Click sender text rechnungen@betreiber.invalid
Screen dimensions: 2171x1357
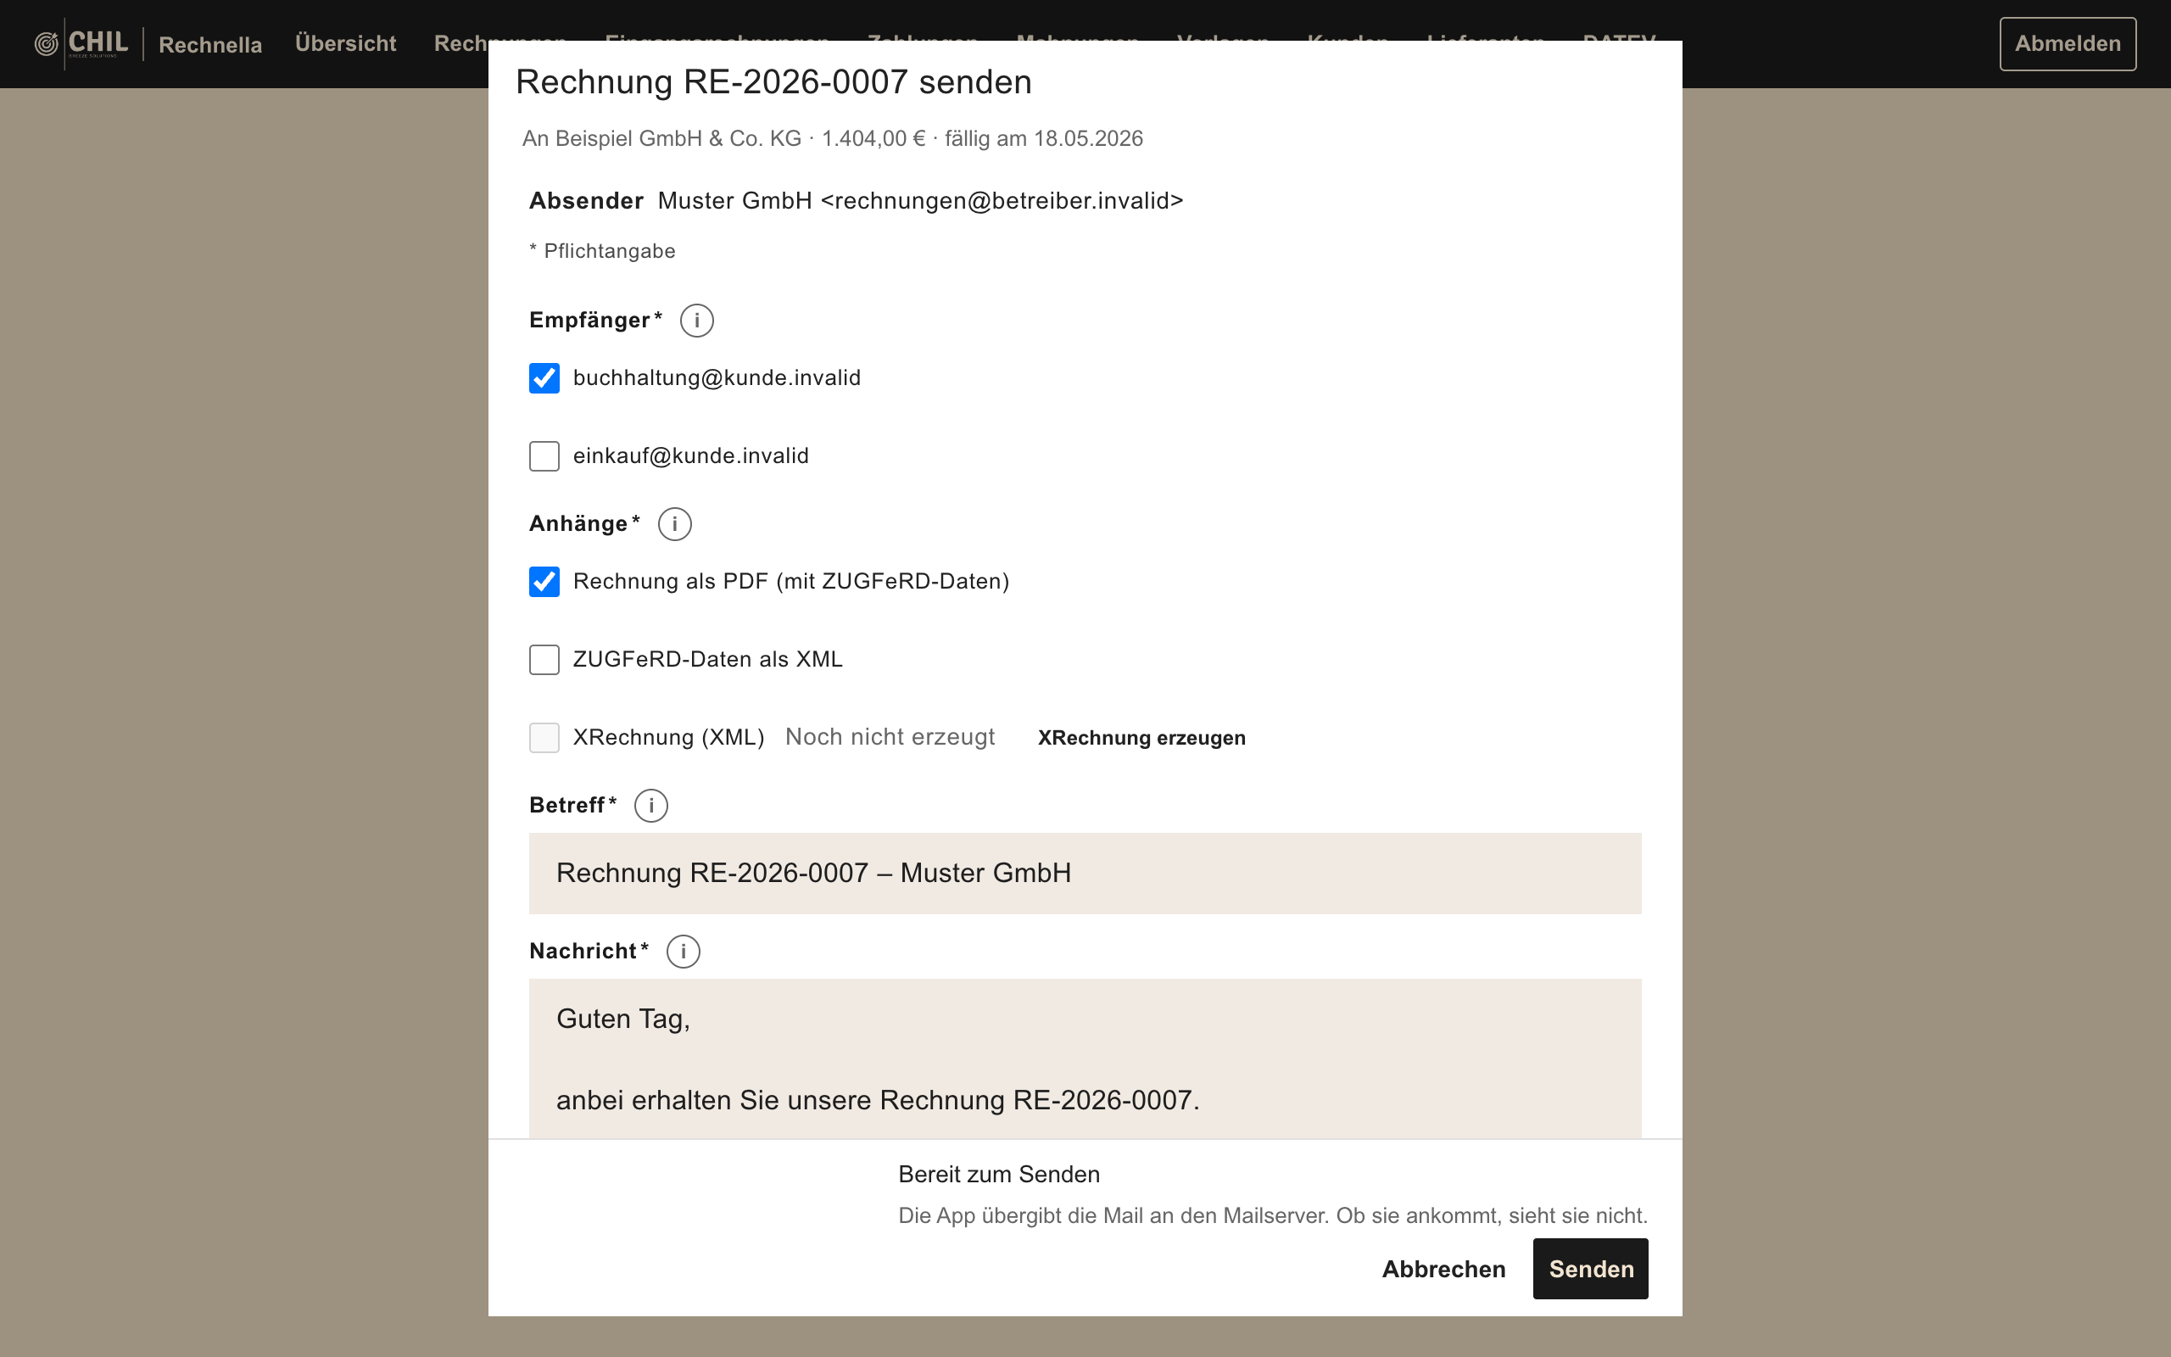[x=1002, y=201]
